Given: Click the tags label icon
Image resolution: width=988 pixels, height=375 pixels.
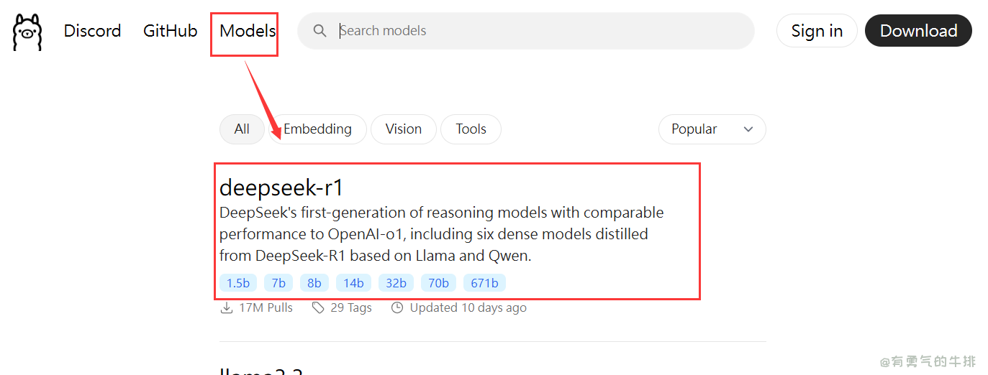Looking at the screenshot, I should [318, 307].
